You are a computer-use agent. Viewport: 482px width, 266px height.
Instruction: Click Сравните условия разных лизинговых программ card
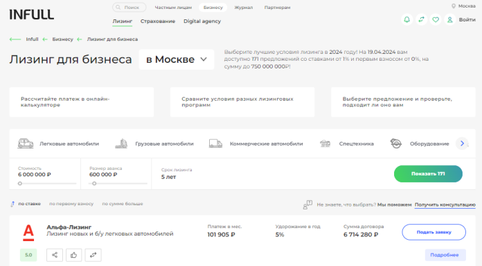(242, 102)
